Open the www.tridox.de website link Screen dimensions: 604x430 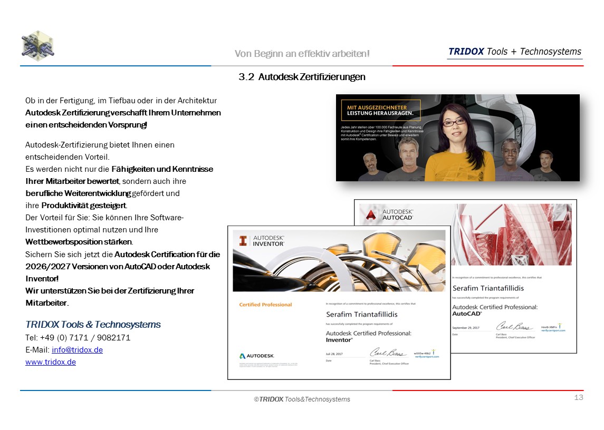click(51, 362)
